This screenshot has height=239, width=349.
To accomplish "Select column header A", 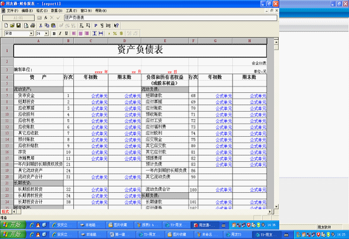I will pyautogui.click(x=38, y=41).
